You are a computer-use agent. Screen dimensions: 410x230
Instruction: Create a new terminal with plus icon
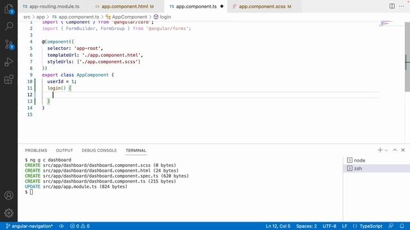click(380, 150)
